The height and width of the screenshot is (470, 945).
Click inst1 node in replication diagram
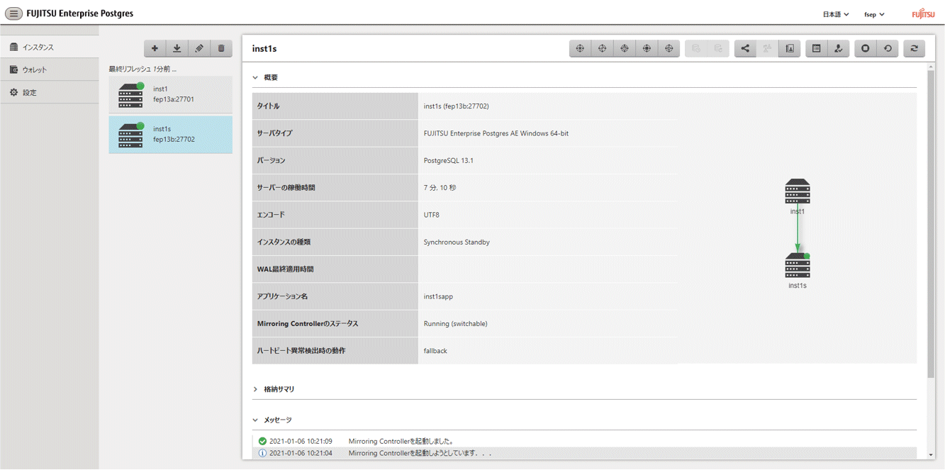tap(798, 191)
